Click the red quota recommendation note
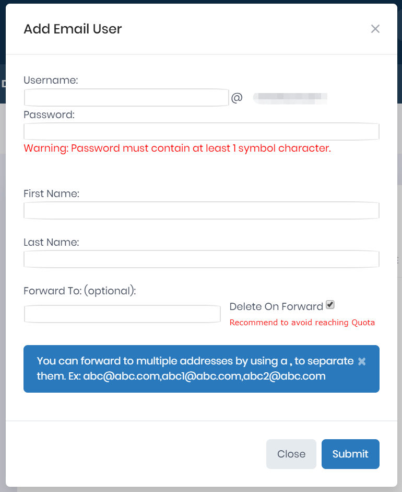Screen dimensions: 402x492 [302, 323]
